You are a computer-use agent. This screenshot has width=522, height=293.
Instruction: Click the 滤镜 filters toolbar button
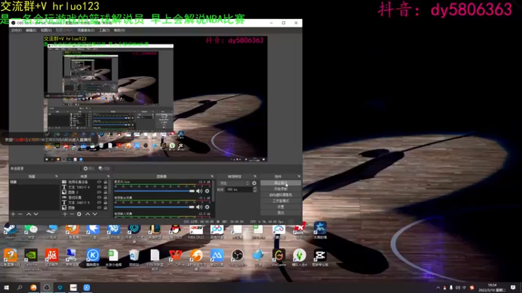104,169
